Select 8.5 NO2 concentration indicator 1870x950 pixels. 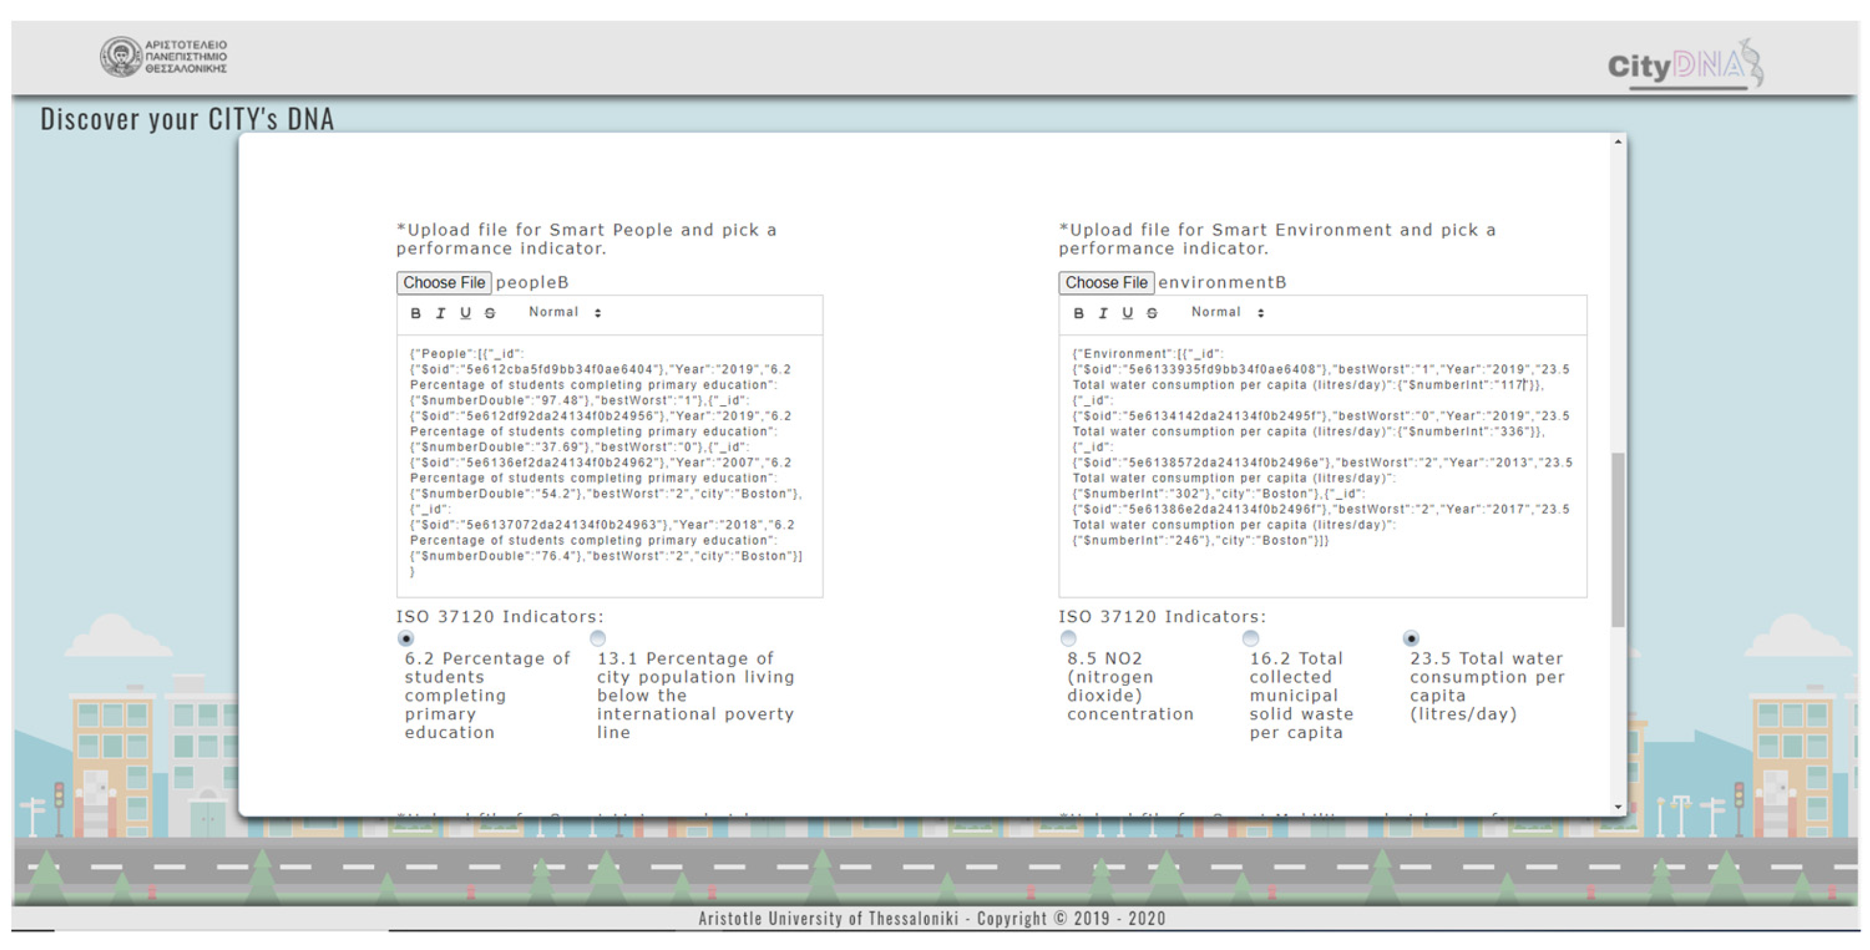[x=1068, y=639]
